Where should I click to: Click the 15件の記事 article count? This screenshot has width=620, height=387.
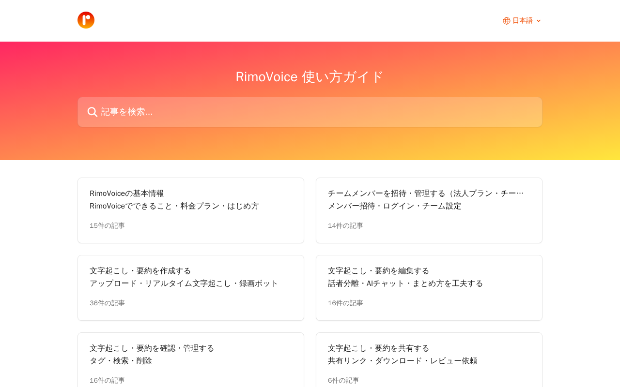pyautogui.click(x=107, y=226)
